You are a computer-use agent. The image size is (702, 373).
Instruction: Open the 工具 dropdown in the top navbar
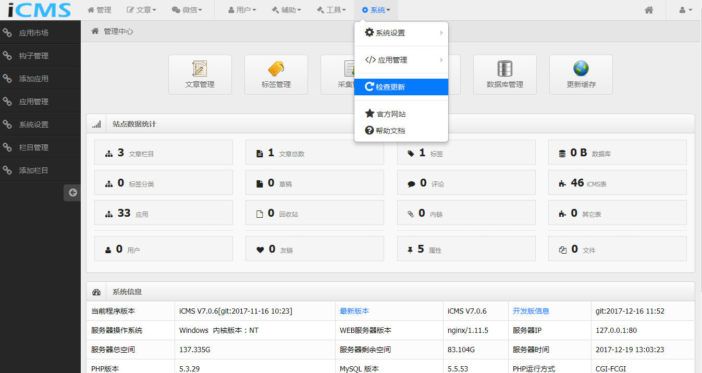coord(331,10)
